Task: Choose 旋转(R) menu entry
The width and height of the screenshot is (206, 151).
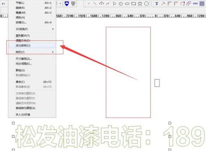Action: coord(32,8)
